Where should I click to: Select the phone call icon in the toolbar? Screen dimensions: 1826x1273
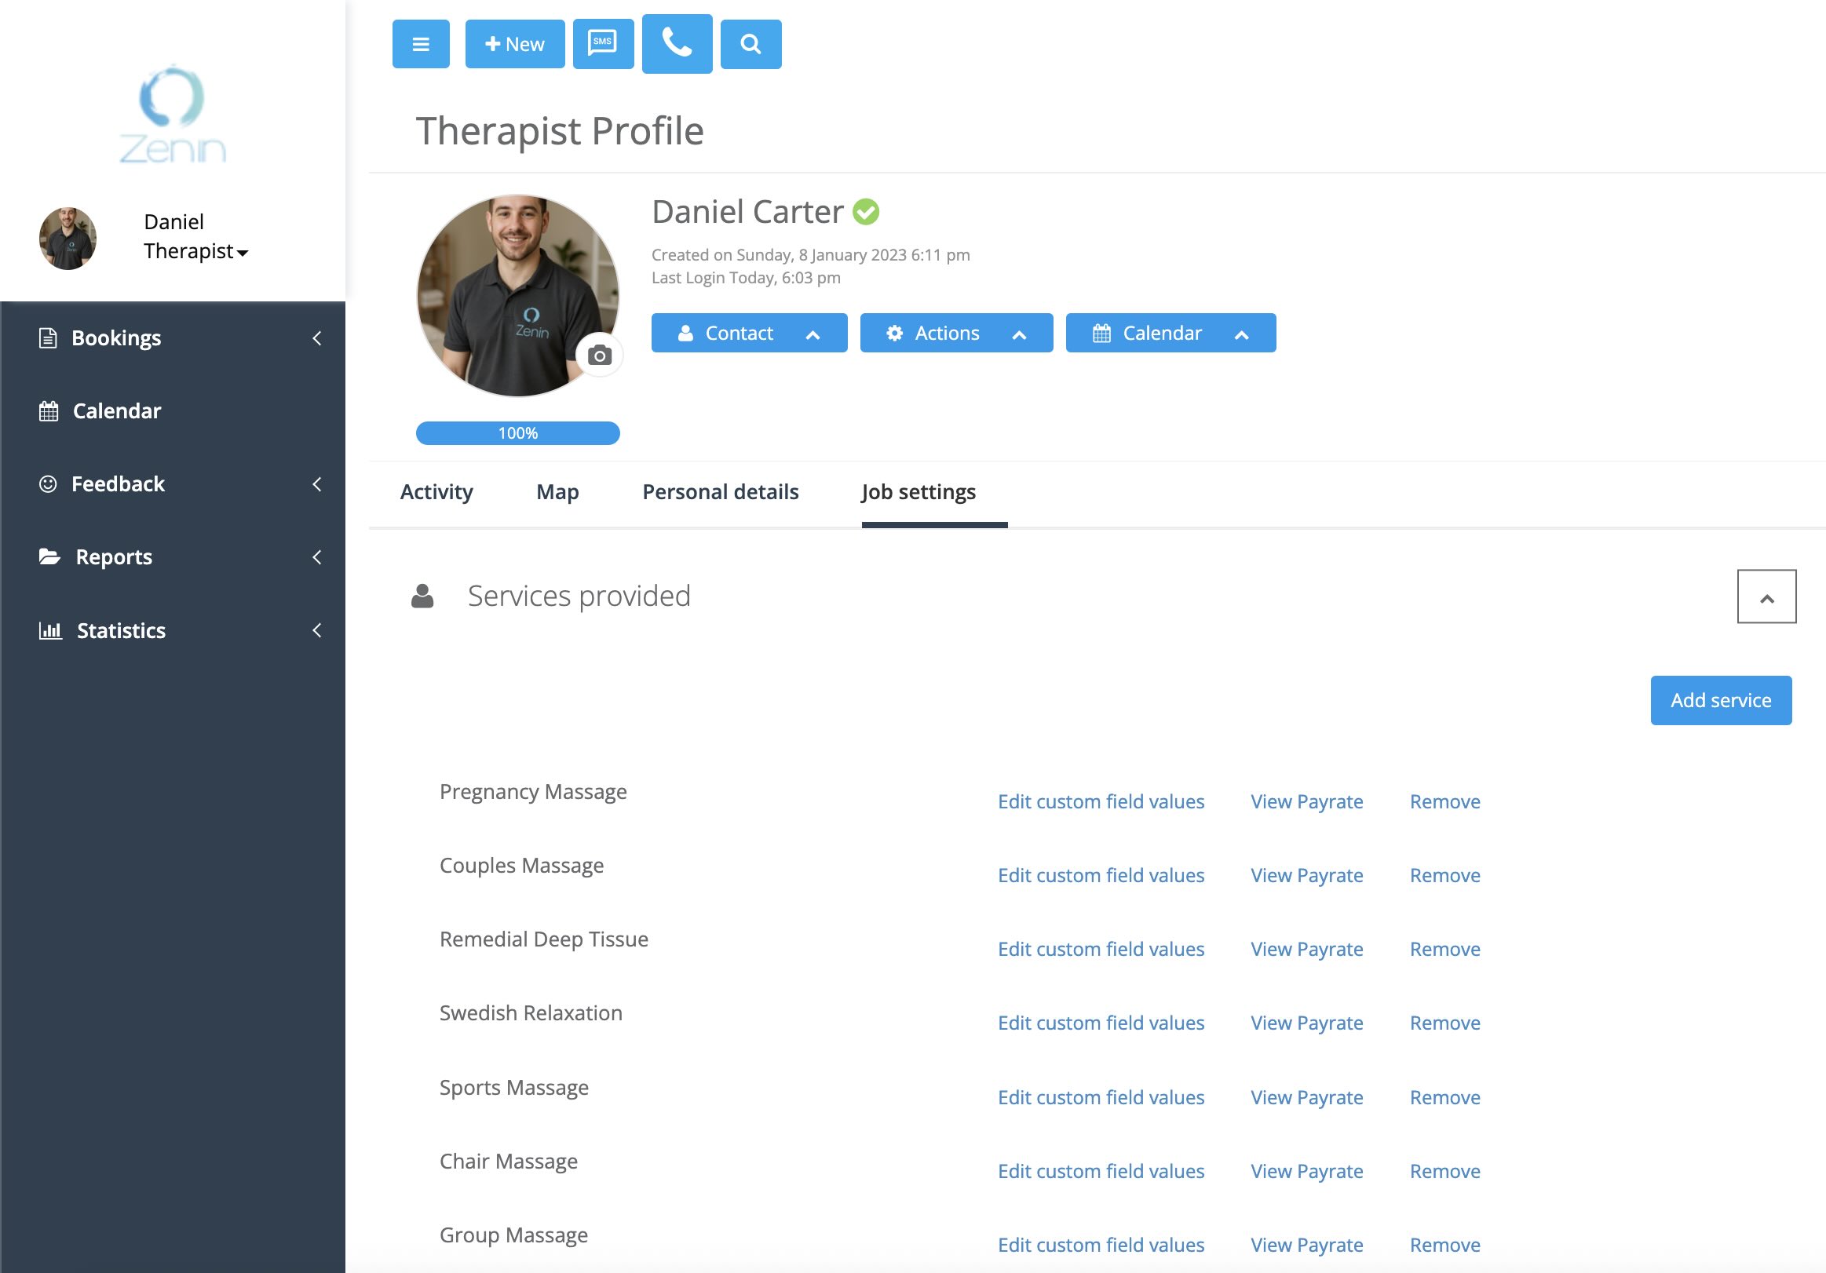tap(676, 44)
